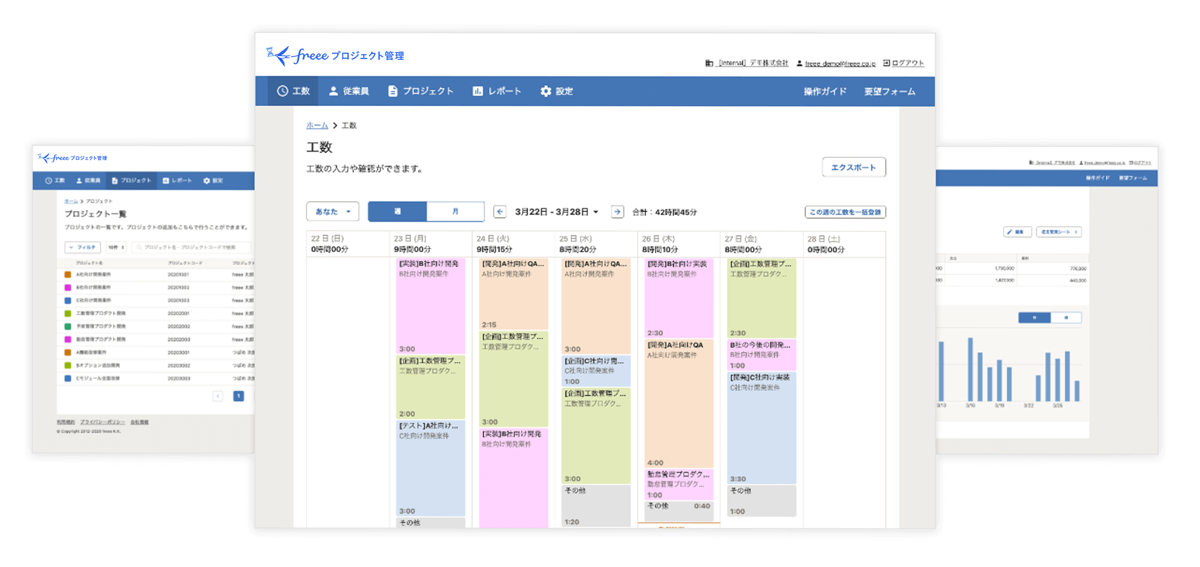Click pencil edit button in report window
The image size is (1200, 567).
click(1017, 232)
